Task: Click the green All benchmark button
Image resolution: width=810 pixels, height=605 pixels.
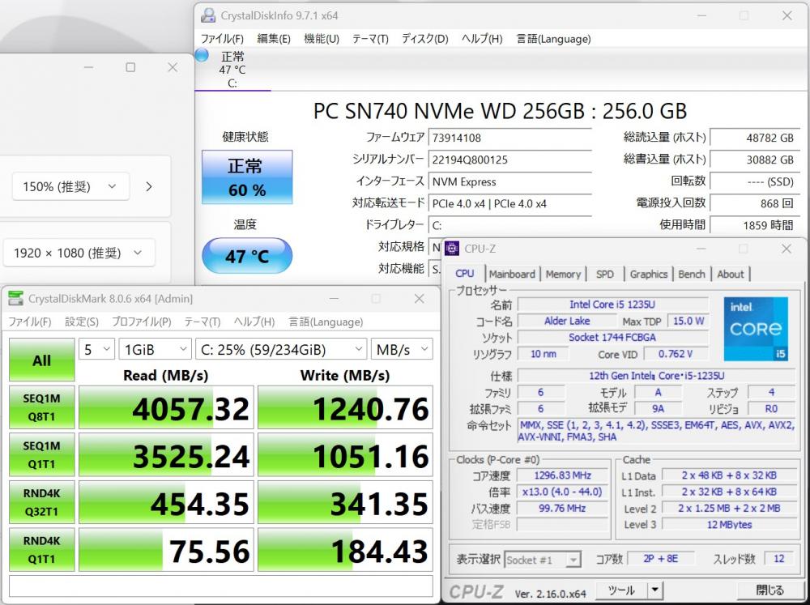Action: pyautogui.click(x=42, y=360)
